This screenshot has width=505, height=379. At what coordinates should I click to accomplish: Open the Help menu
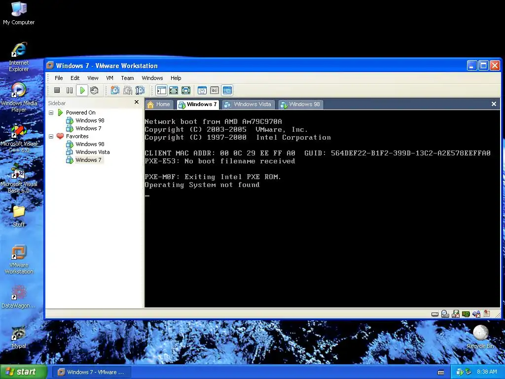pyautogui.click(x=176, y=78)
